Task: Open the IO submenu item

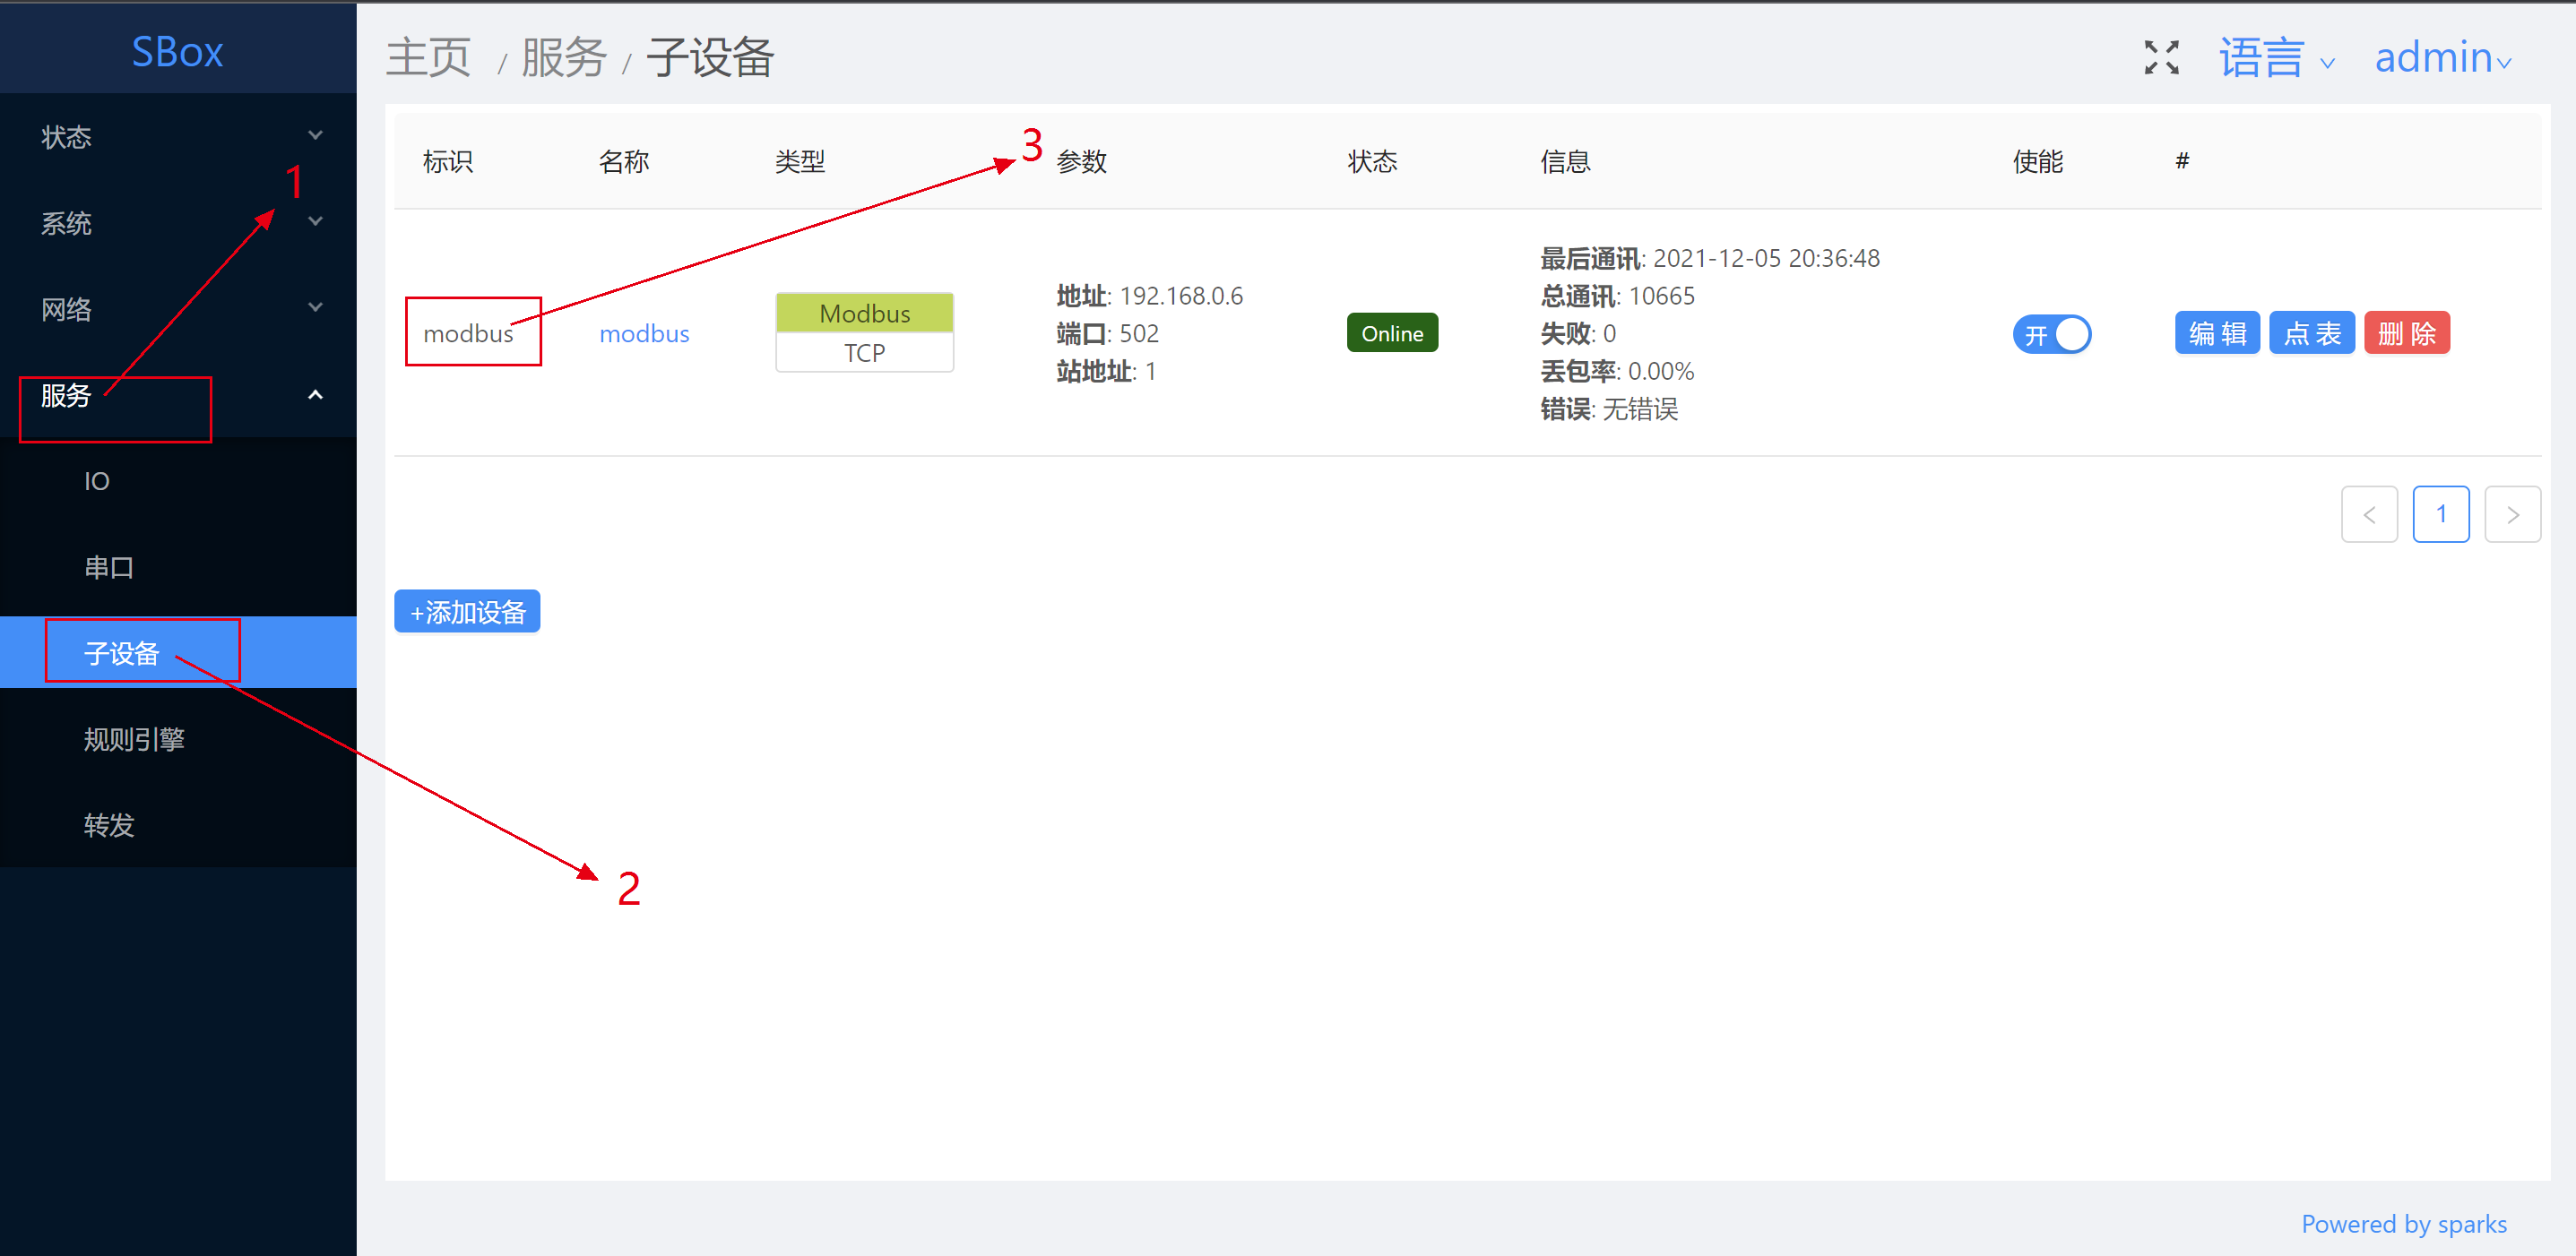Action: 97,482
